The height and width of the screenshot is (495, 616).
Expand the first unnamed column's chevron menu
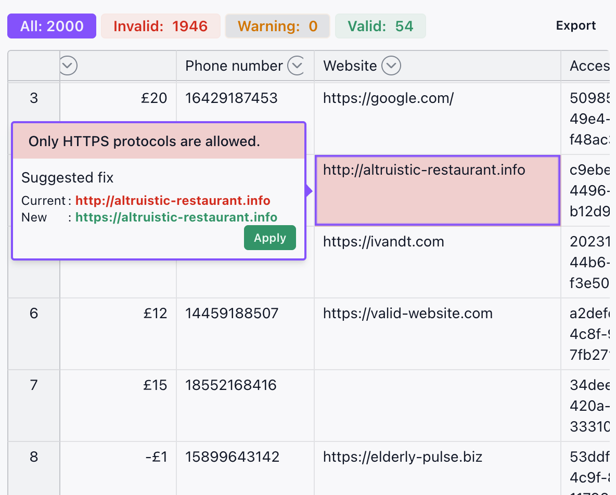tap(67, 66)
